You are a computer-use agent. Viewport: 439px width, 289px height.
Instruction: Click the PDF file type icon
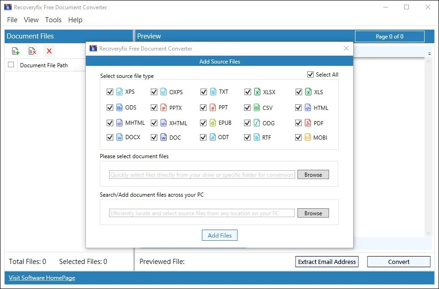[308, 123]
